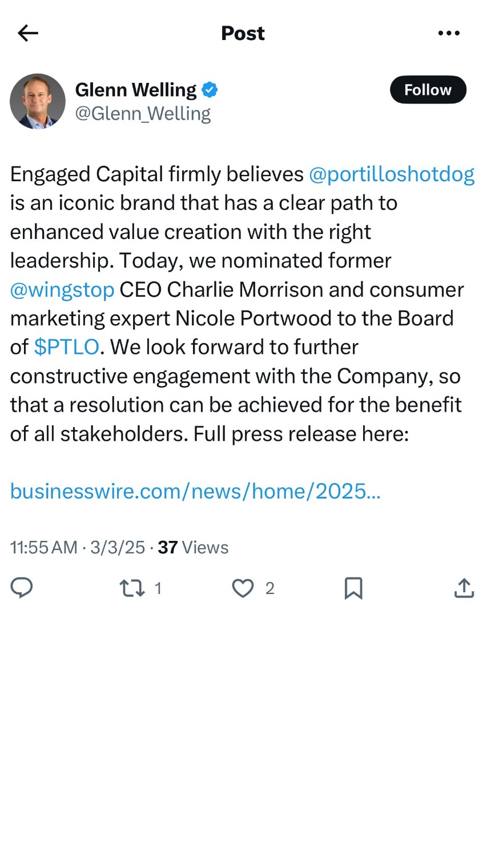Open the businesswire.com press release link
The height and width of the screenshot is (853, 487).
click(195, 491)
